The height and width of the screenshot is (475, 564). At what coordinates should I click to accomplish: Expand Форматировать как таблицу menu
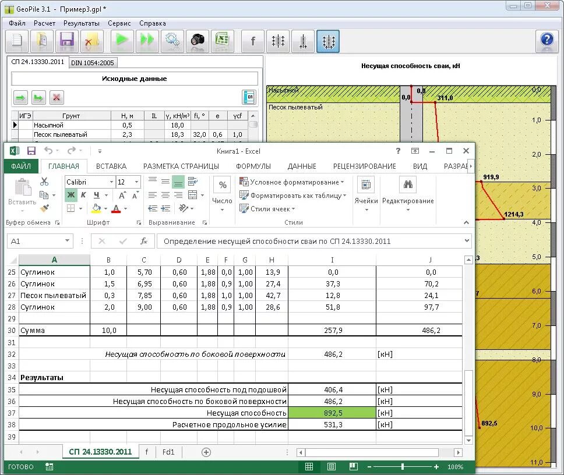coord(293,196)
